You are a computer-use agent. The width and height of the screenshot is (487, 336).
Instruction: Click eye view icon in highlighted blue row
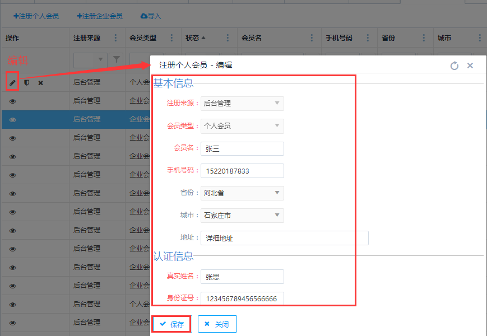(x=12, y=120)
